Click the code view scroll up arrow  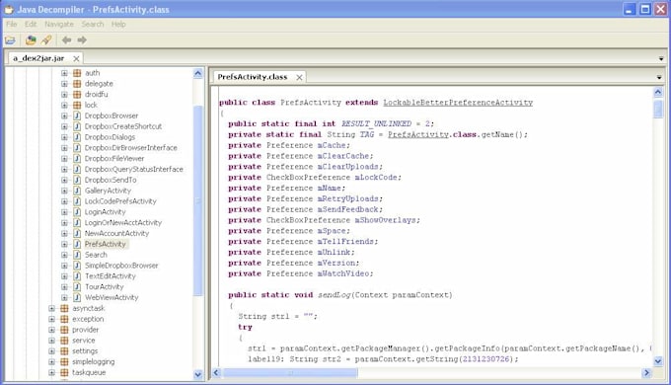(x=658, y=92)
